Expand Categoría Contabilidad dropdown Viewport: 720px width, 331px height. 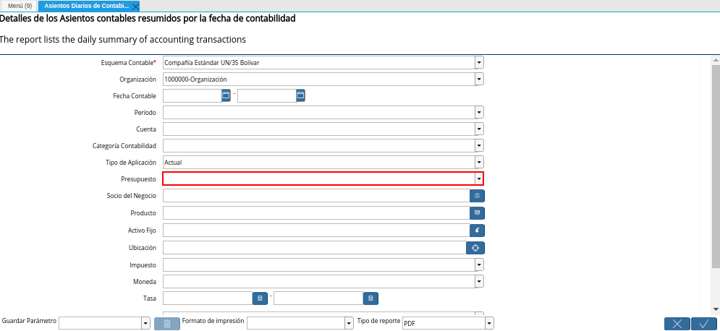tap(479, 146)
